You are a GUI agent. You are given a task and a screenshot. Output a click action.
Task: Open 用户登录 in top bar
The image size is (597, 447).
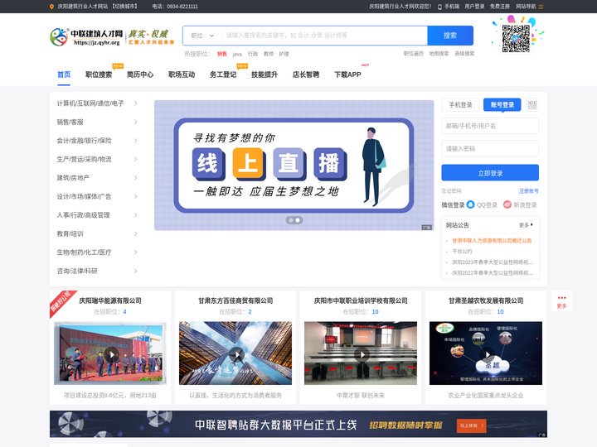(474, 7)
